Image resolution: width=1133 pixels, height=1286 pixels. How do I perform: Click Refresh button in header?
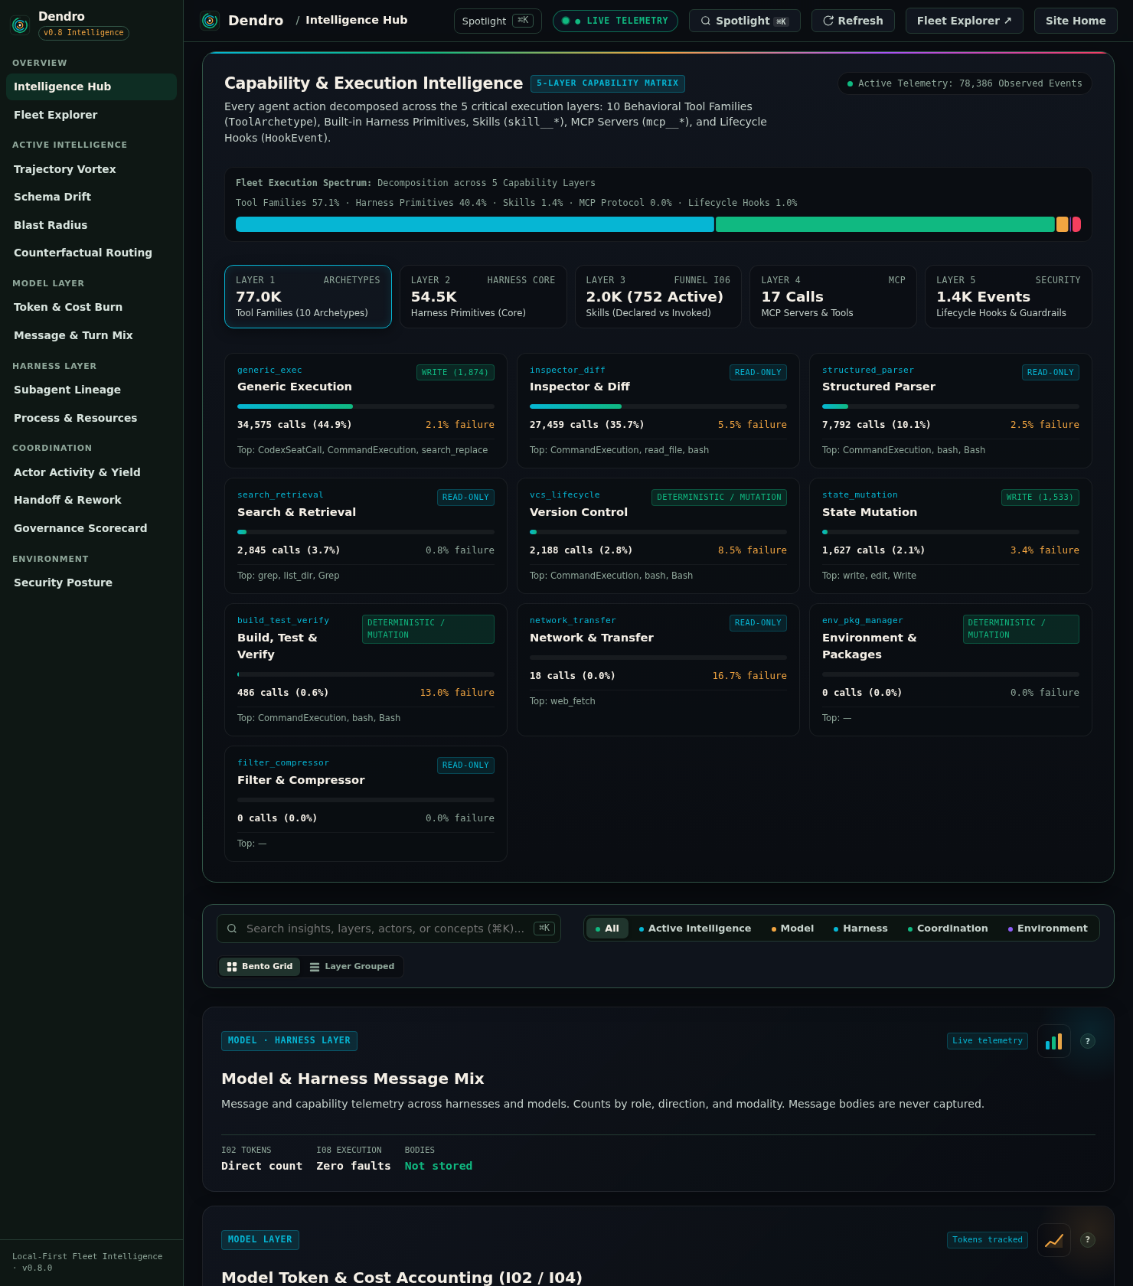(853, 21)
